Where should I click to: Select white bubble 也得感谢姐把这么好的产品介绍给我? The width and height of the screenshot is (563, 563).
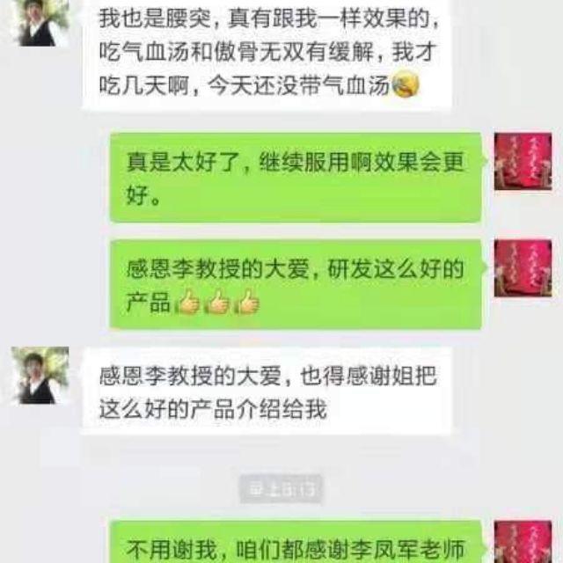(267, 391)
